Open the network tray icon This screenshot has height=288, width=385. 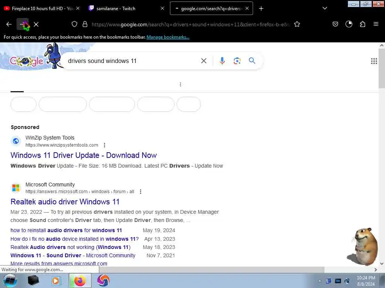click(x=338, y=281)
